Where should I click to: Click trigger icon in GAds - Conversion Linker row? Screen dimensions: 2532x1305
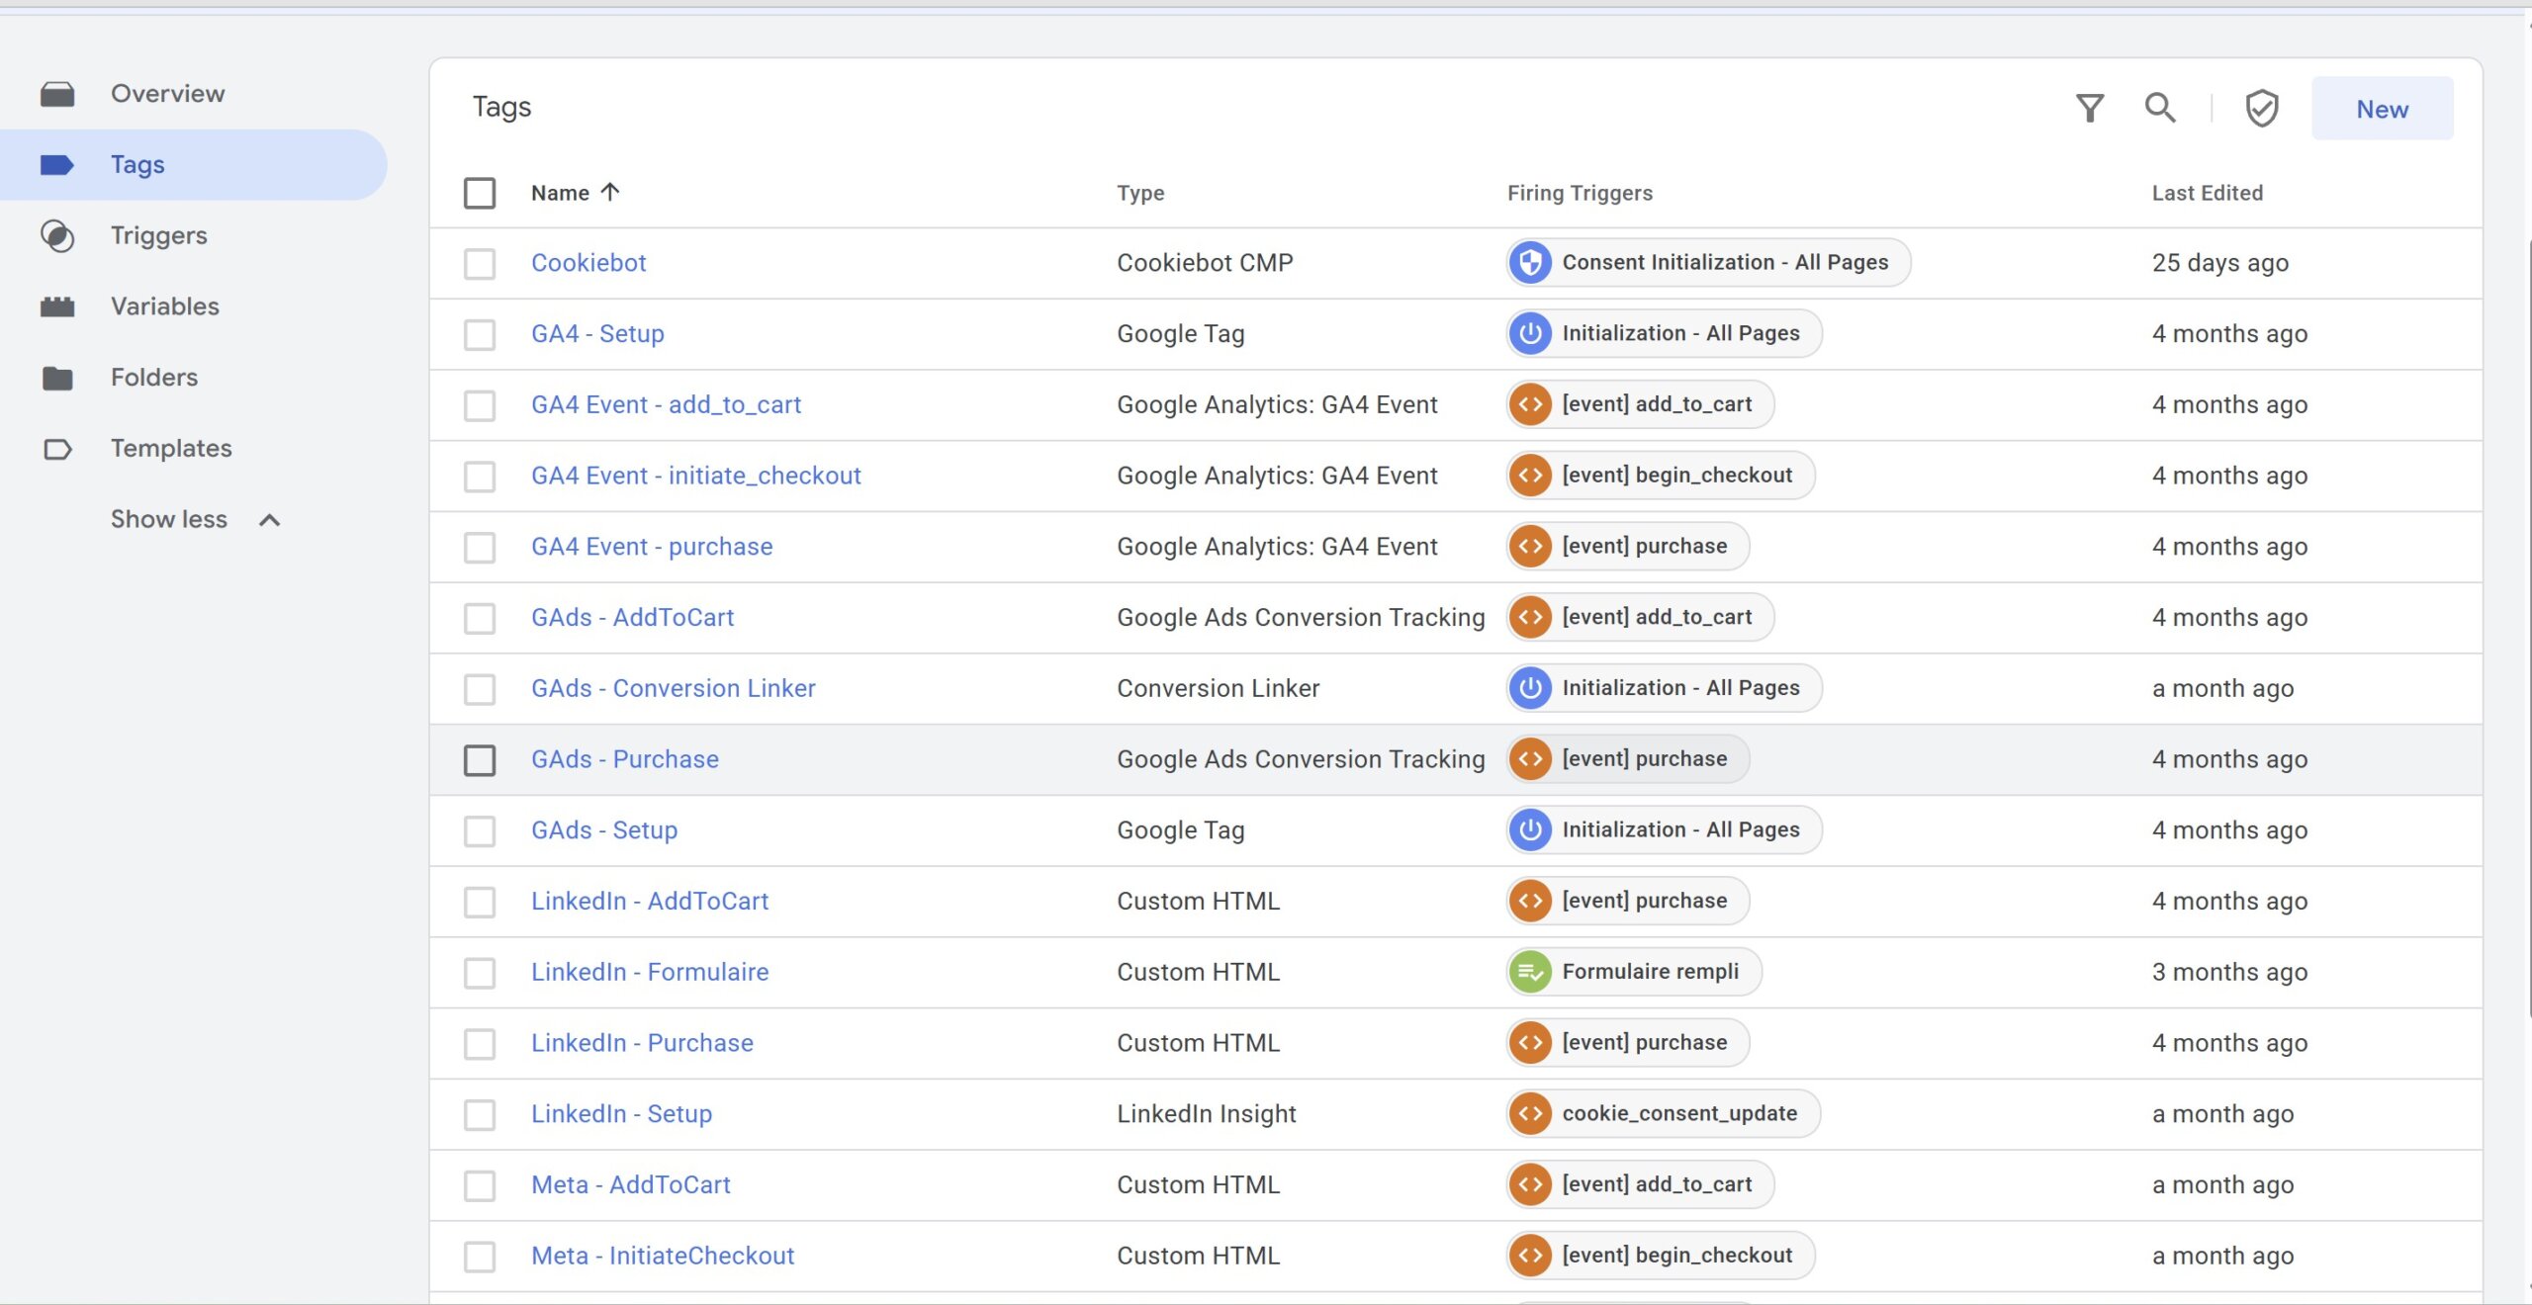(x=1530, y=688)
